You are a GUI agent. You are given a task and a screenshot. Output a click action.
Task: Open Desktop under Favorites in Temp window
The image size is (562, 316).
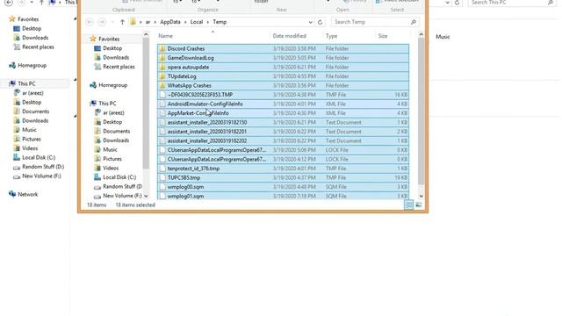(x=108, y=48)
